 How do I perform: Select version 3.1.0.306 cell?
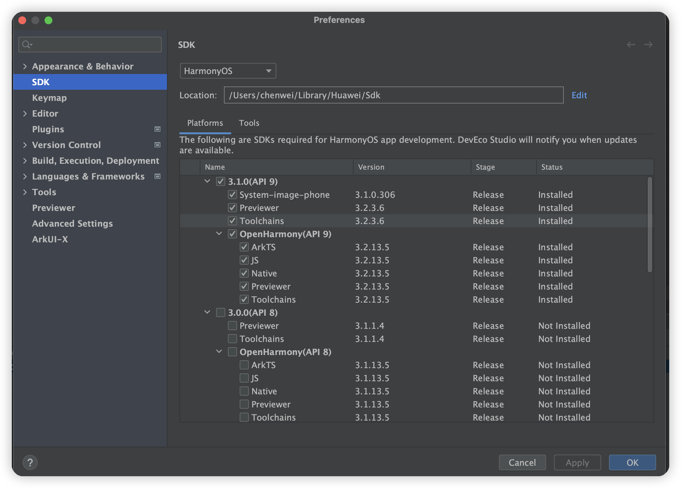click(x=375, y=195)
